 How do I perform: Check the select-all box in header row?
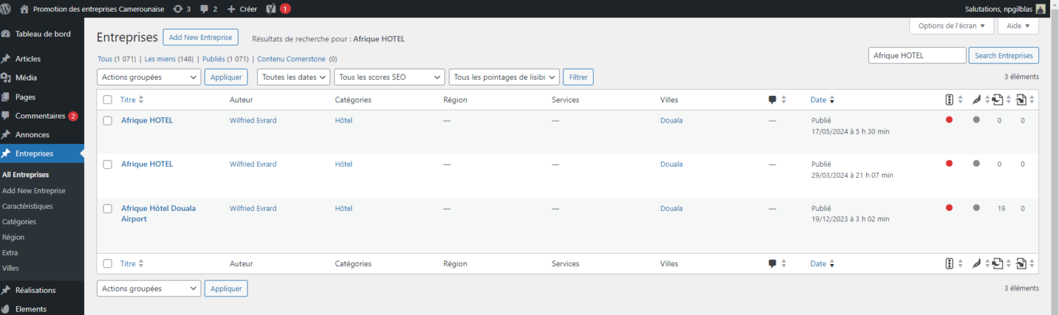(108, 100)
